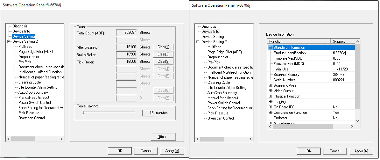Click left window tree scroll-right arrow
The width and height of the screenshot is (380, 160).
(62, 139)
